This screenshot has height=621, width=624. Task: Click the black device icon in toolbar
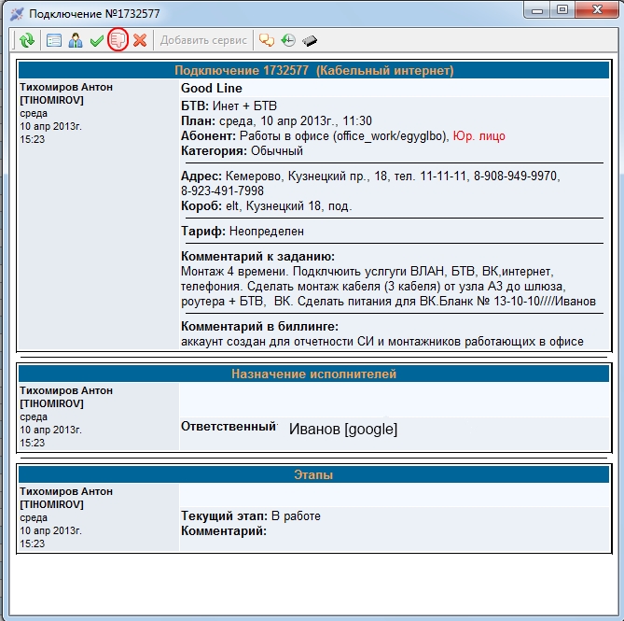click(310, 41)
